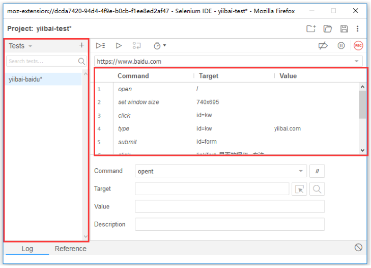Run current test play icon
This screenshot has width=371, height=268.
pos(119,45)
